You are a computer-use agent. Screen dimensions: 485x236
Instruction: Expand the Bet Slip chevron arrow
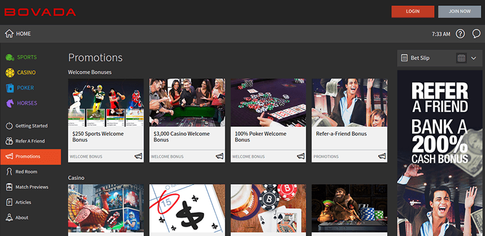click(474, 58)
